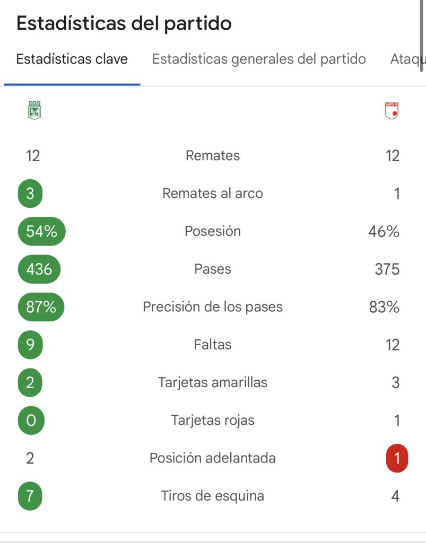The width and height of the screenshot is (426, 543).
Task: Select the green 3 shots-on-target badge
Action: pos(30,194)
